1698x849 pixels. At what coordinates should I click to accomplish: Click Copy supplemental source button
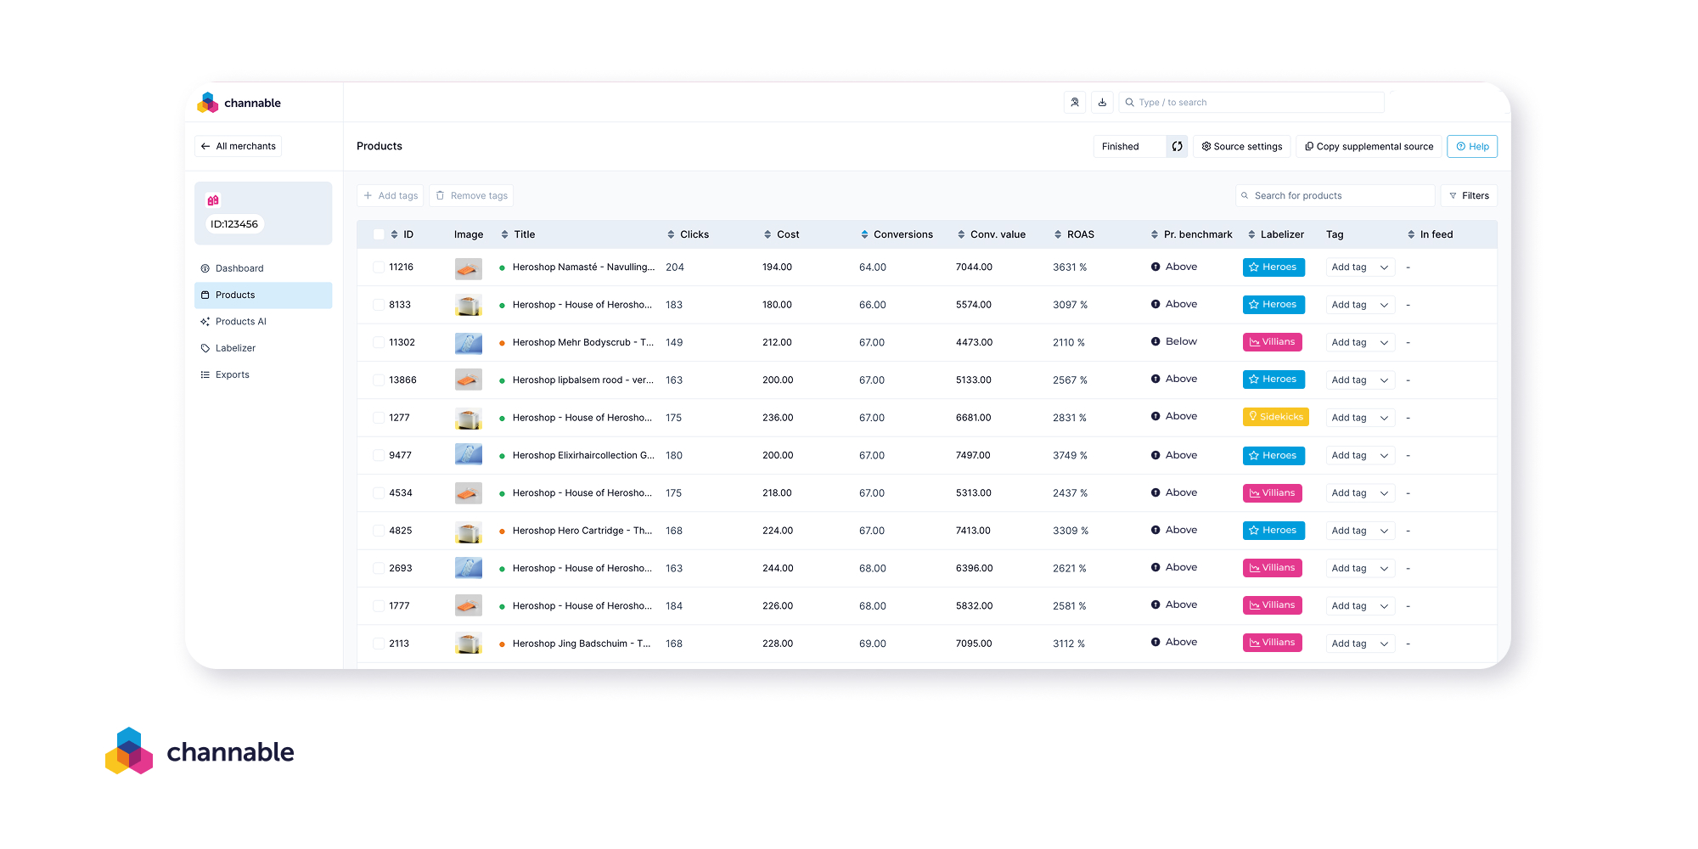1369,146
